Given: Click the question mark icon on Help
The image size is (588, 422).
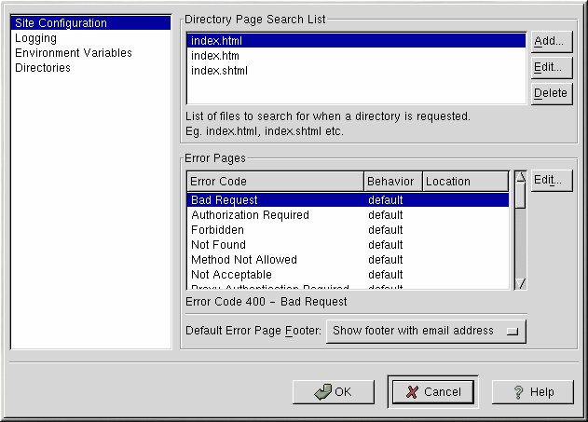Looking at the screenshot, I should (x=520, y=392).
